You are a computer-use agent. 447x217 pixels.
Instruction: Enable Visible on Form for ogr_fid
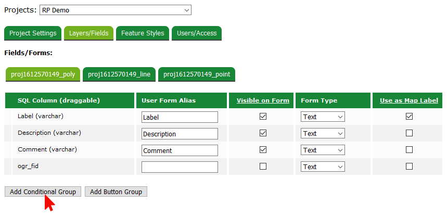(263, 167)
